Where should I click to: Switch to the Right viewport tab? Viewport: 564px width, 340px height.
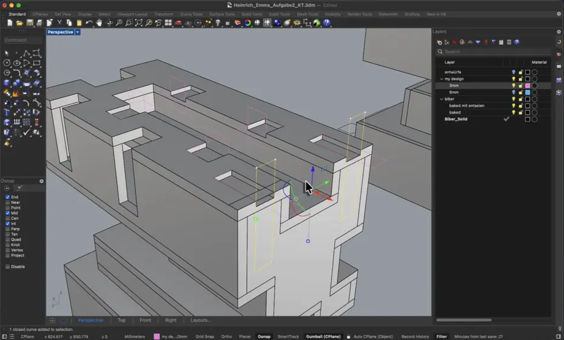click(170, 320)
